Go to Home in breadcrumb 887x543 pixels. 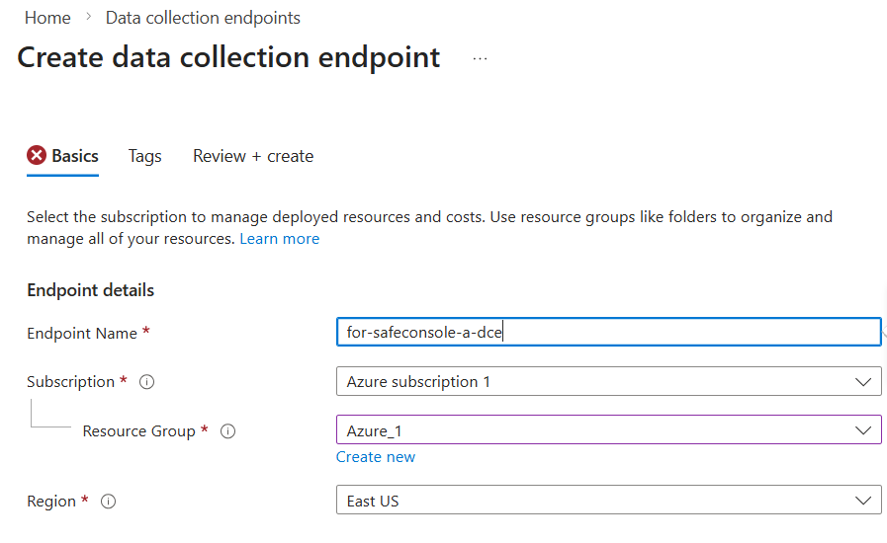47,18
